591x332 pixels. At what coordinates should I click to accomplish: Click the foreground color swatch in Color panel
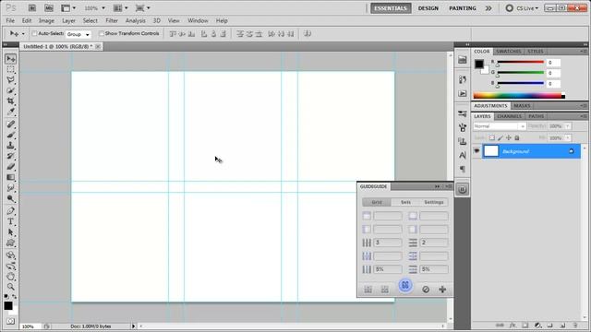[478, 64]
